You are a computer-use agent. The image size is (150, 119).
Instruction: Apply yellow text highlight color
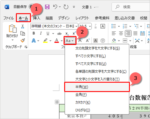click(45, 40)
